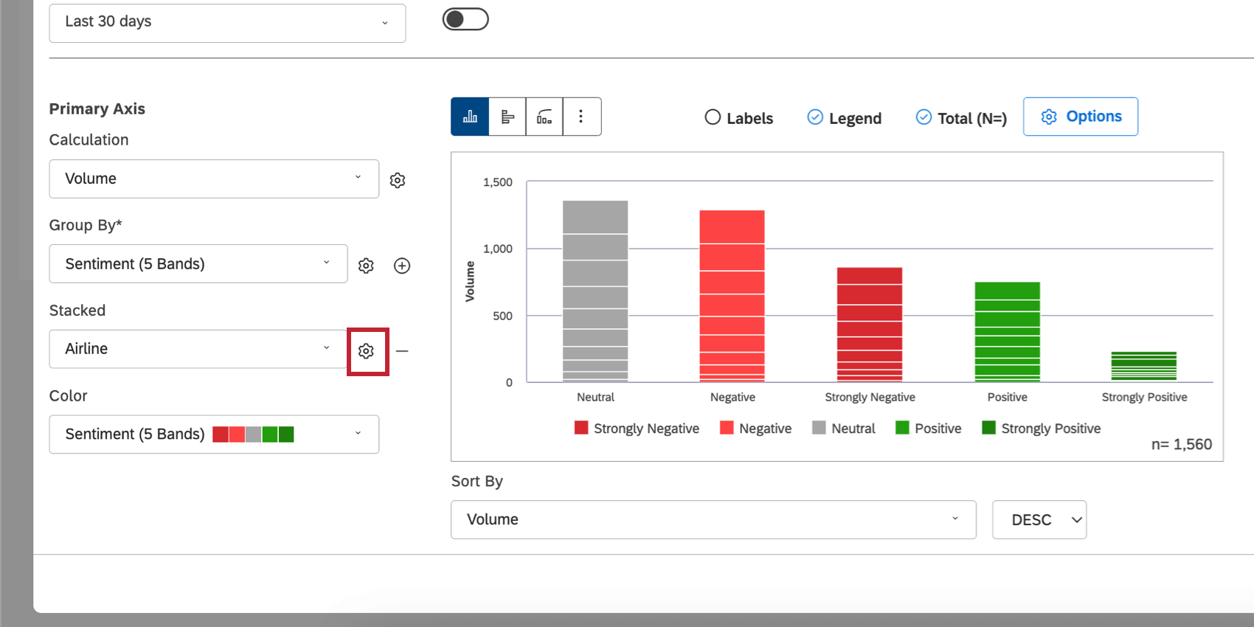Open the Stacked Airline dropdown

point(198,349)
